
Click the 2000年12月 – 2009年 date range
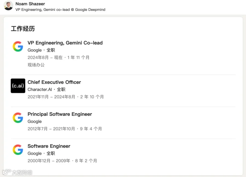(x=49, y=161)
